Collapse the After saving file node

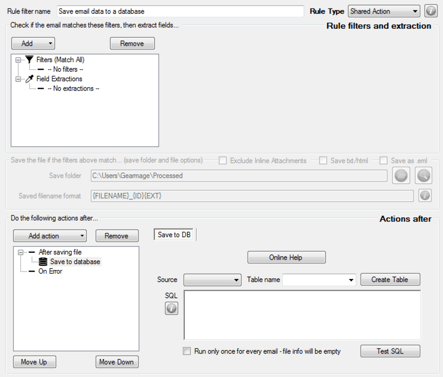tap(20, 252)
